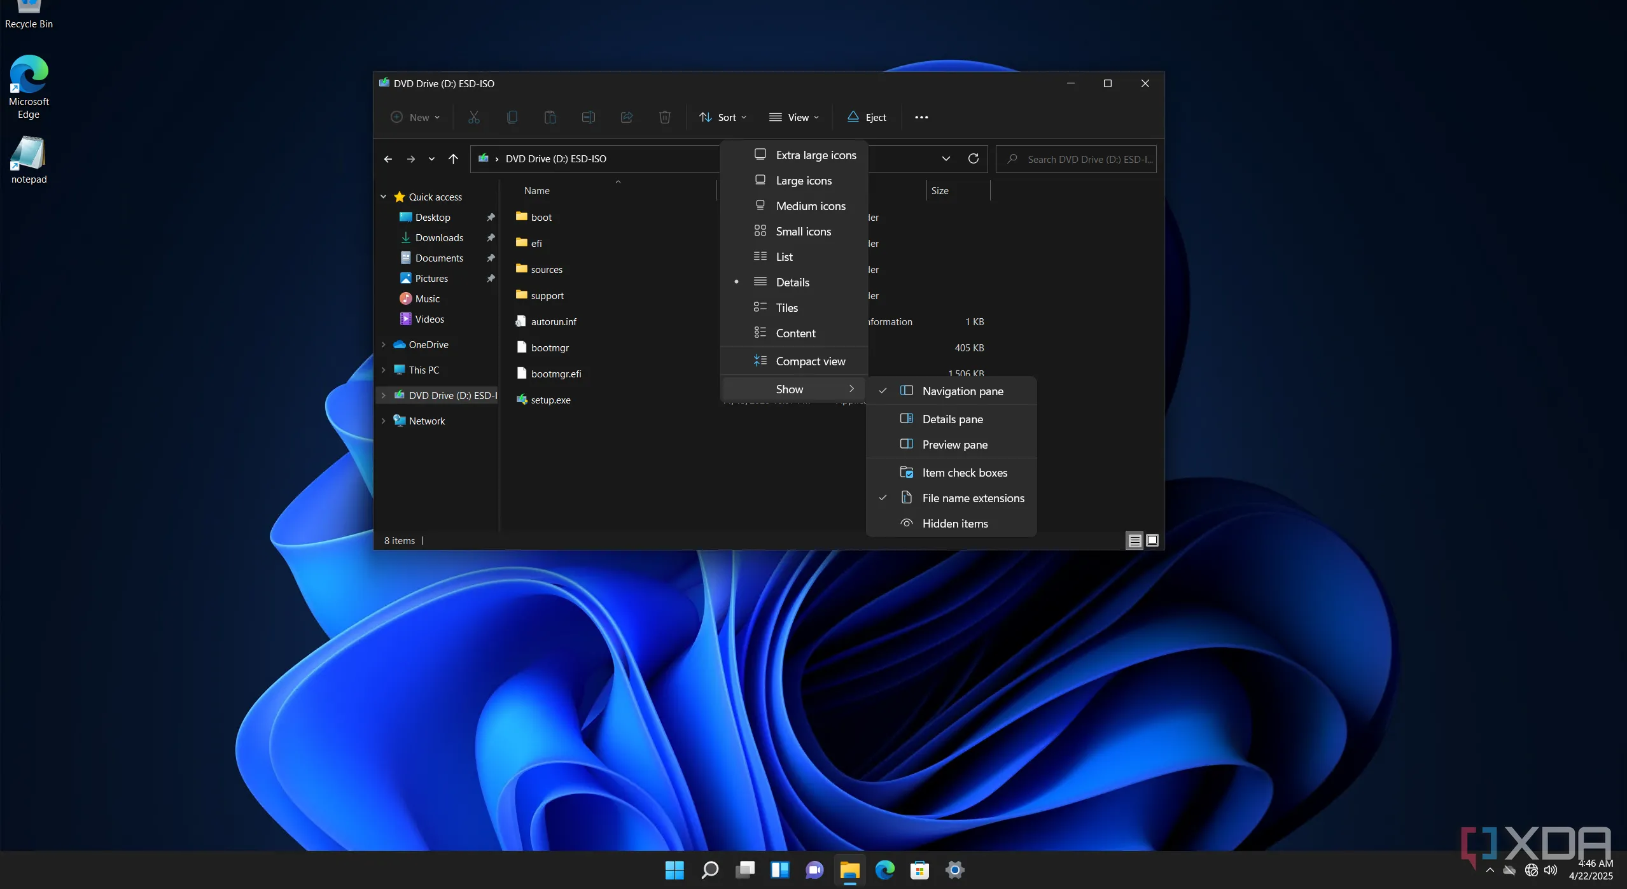Collapse Quick access tree node
Screen dimensions: 1627x889
pyautogui.click(x=384, y=197)
